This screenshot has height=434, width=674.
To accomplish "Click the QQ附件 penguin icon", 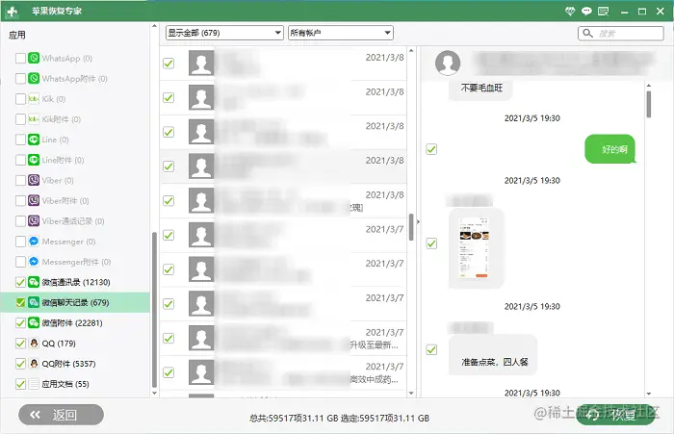I will [34, 364].
